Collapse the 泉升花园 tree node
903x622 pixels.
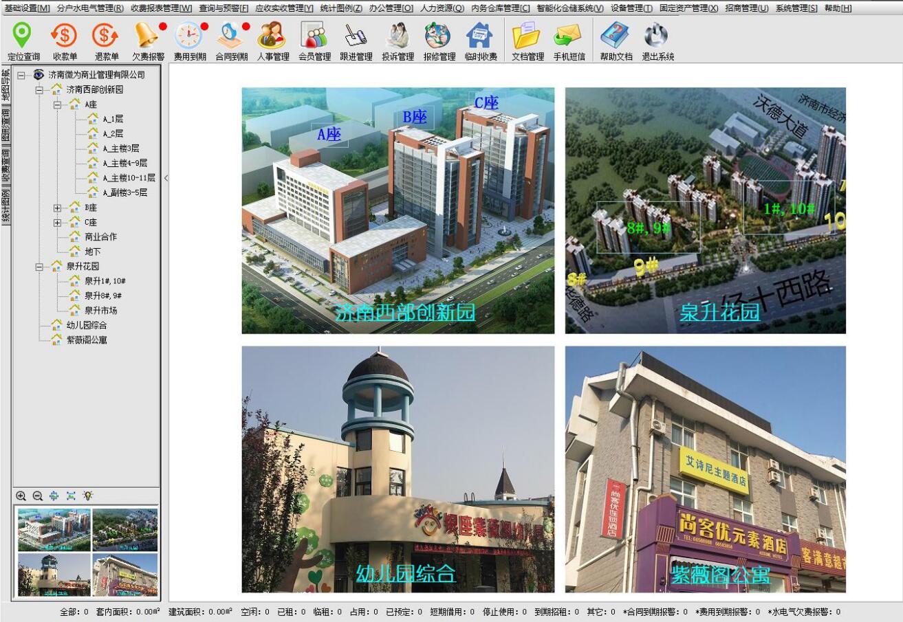click(x=40, y=267)
